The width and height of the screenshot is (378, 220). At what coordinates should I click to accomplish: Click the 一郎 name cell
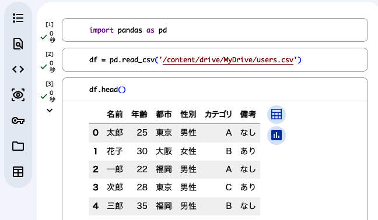(115, 169)
